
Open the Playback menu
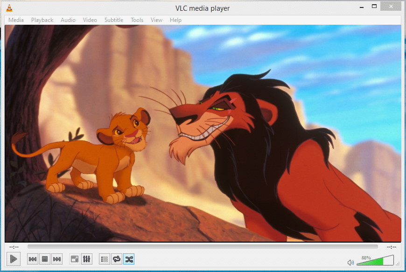point(42,20)
